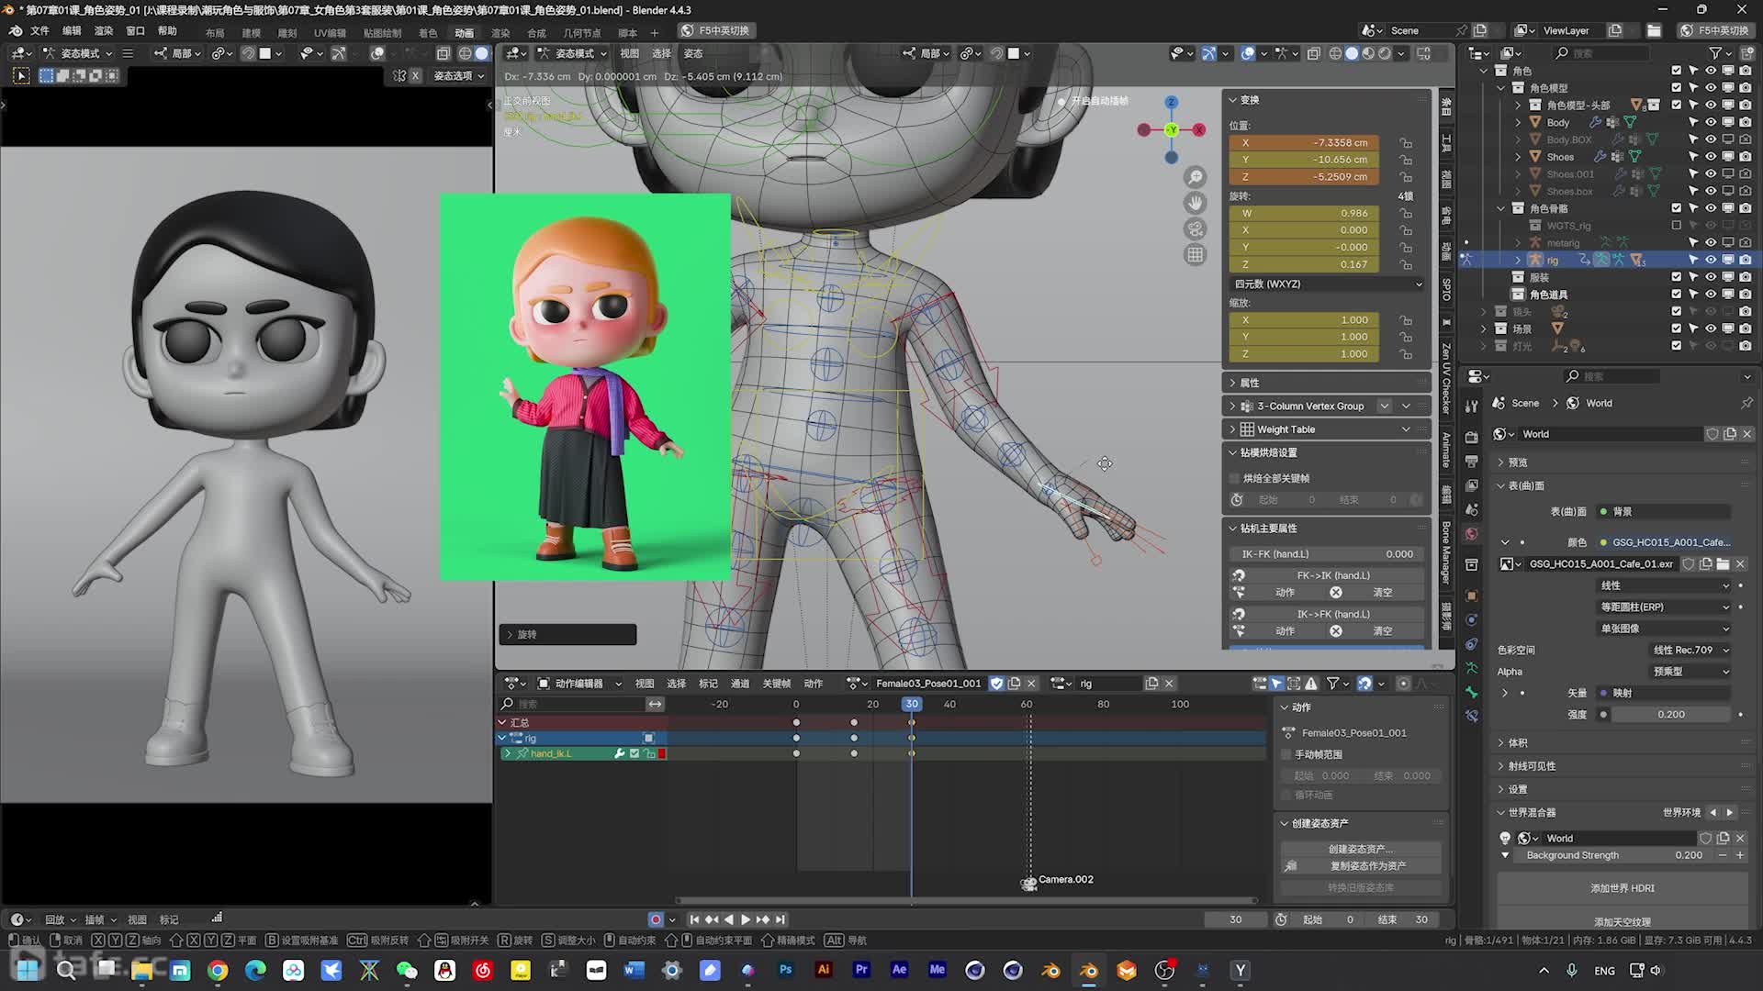Click the only-show-selected arrow icon in action editor

(1276, 684)
